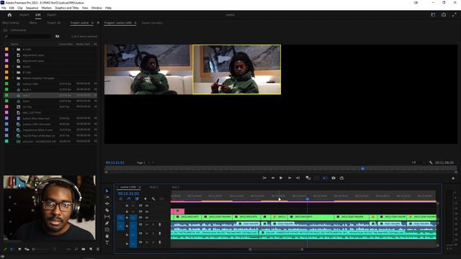
Task: Hide the V3 track output eye
Action: coord(147,206)
